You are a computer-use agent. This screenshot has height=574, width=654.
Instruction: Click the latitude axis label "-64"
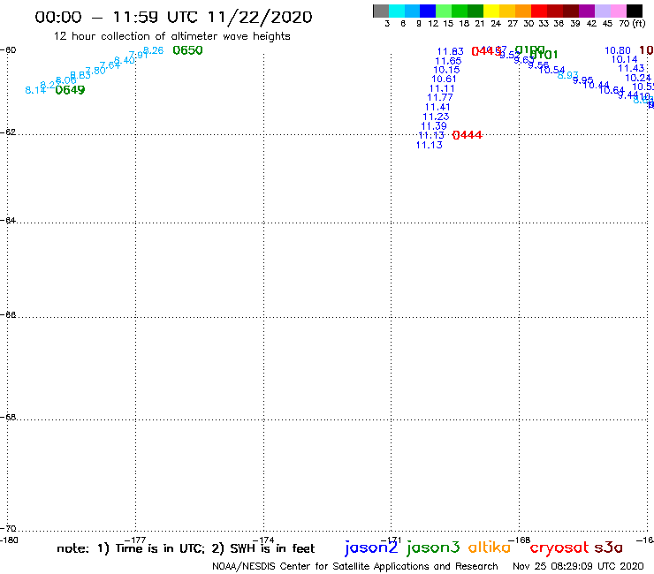pos(8,220)
